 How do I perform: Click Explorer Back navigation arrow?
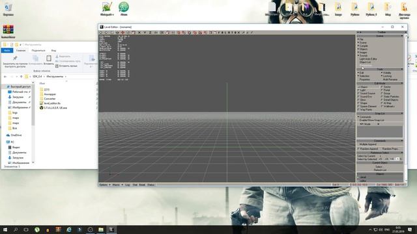5,77
